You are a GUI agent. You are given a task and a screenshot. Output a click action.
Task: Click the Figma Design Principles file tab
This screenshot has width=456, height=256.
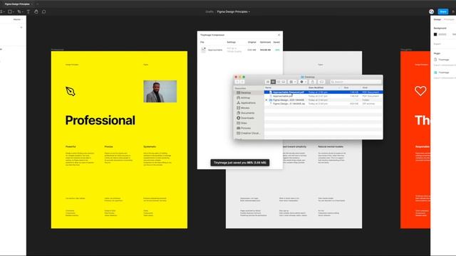coord(17,4)
